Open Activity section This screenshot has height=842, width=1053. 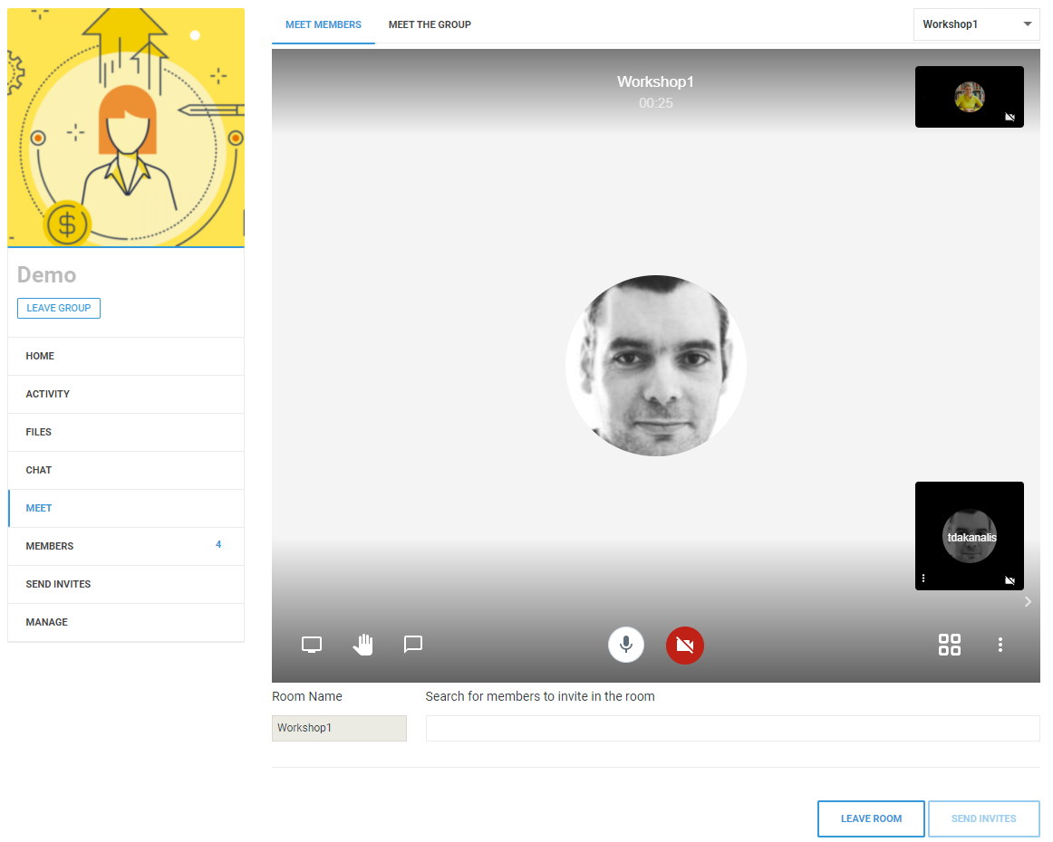pyautogui.click(x=126, y=395)
